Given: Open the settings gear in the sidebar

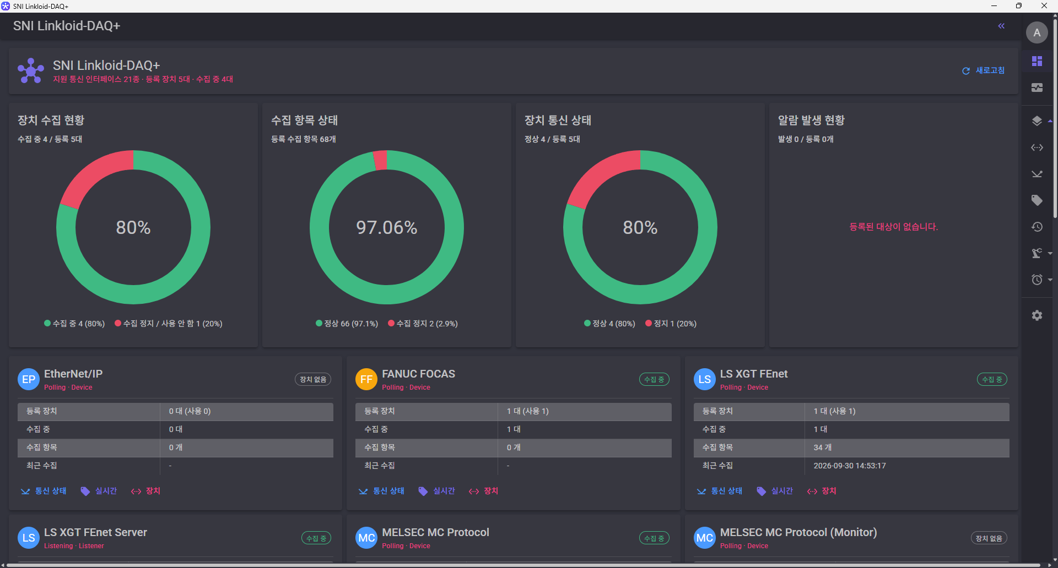Looking at the screenshot, I should coord(1037,315).
